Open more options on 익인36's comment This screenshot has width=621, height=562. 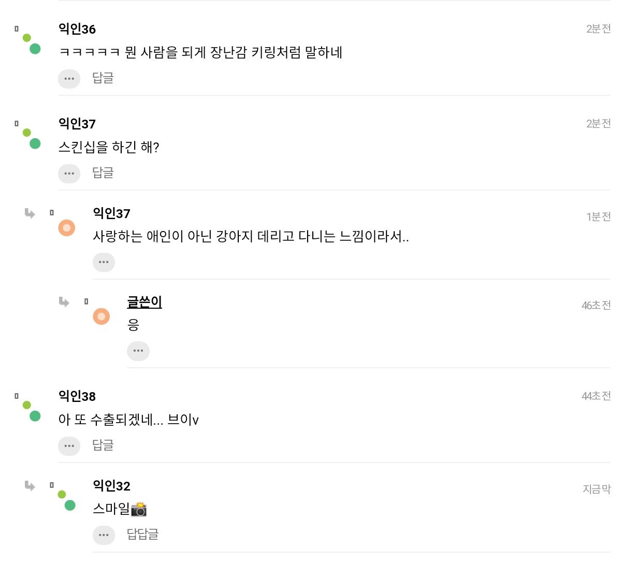click(69, 79)
